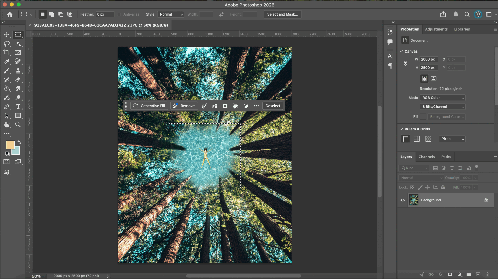Click the Generative Fill button
Image resolution: width=498 pixels, height=279 pixels.
(149, 106)
